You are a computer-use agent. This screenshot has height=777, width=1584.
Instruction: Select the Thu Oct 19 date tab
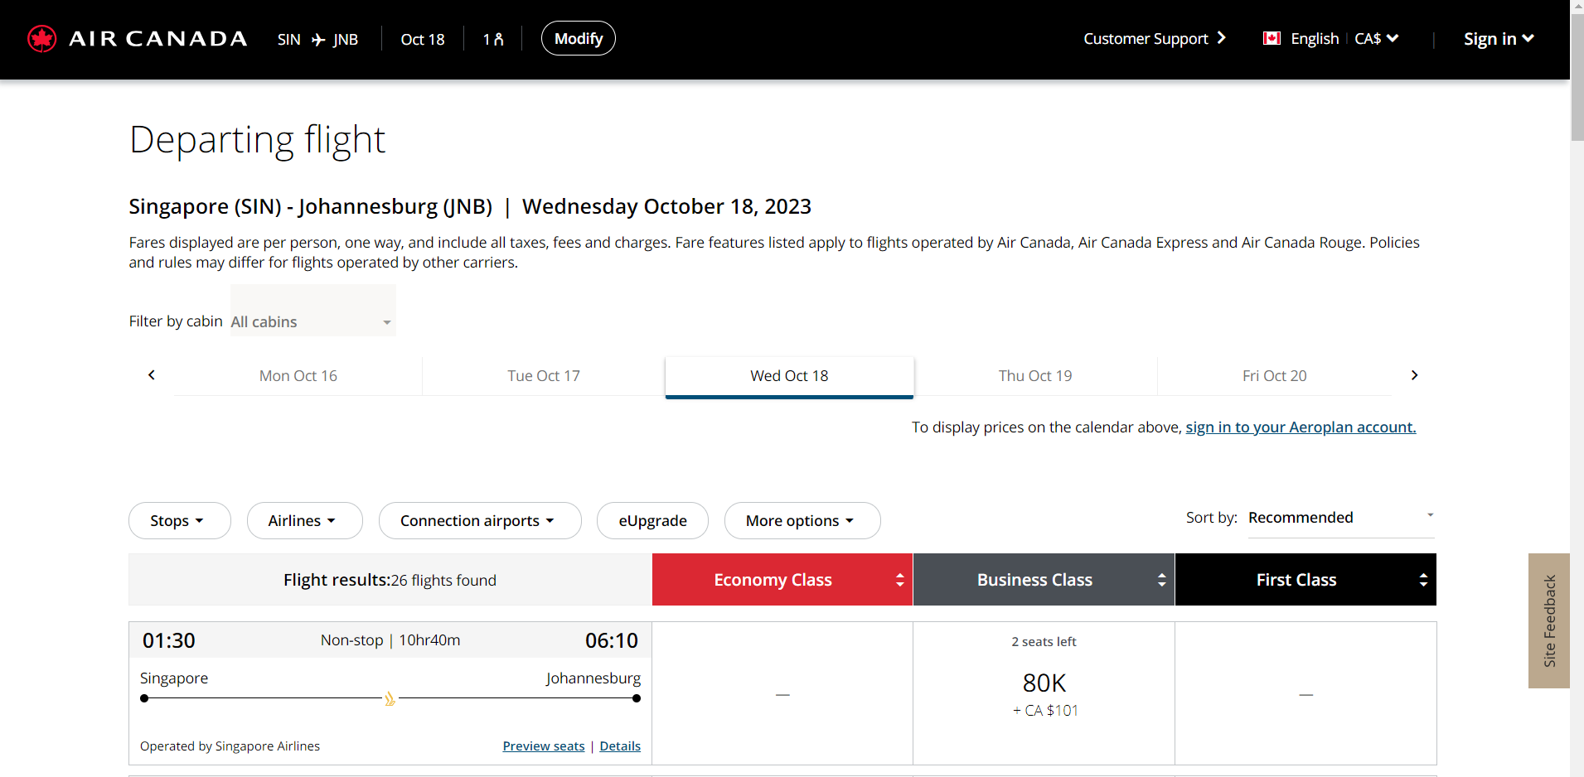point(1035,376)
